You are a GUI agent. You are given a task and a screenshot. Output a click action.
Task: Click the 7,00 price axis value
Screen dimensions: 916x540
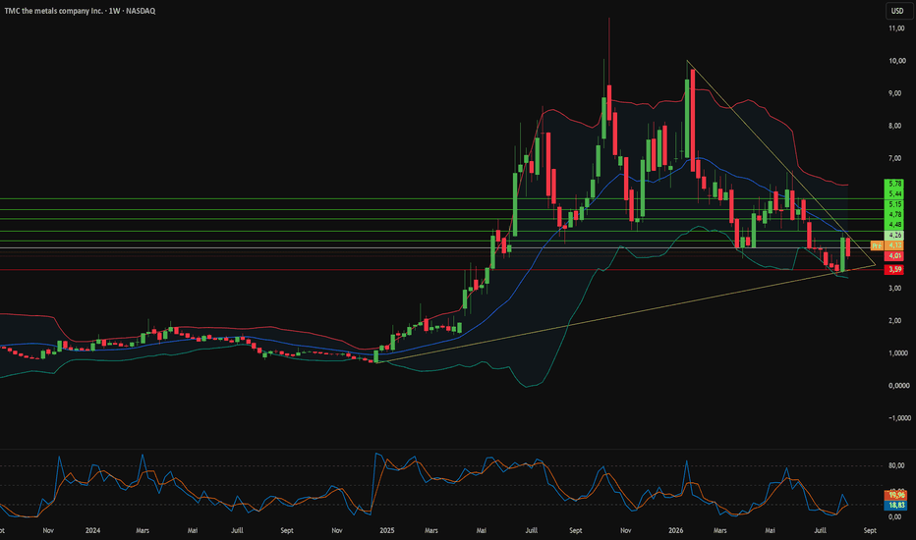[x=895, y=158]
